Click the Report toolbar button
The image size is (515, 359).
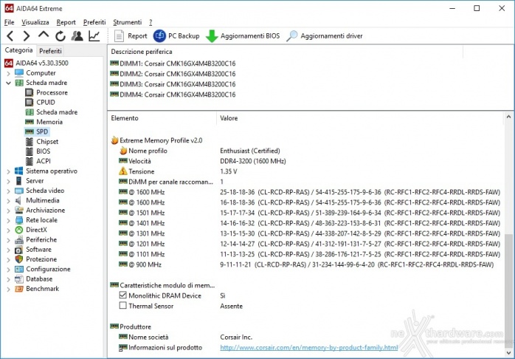[x=131, y=36]
